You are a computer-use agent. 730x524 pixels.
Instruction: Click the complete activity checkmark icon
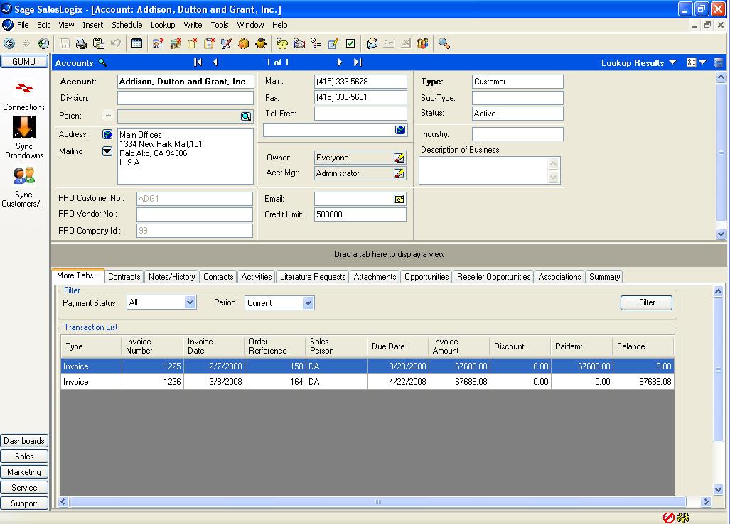pyautogui.click(x=350, y=44)
